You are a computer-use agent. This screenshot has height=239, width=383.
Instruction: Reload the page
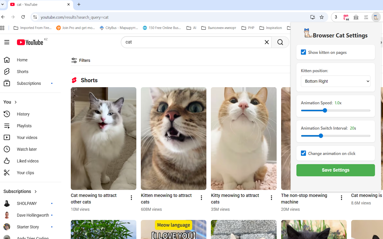tap(23, 17)
